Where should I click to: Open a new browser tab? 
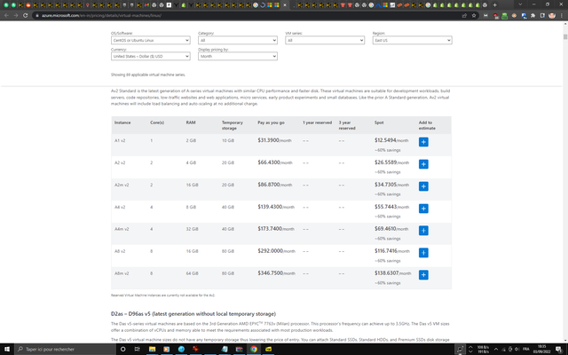point(495,5)
